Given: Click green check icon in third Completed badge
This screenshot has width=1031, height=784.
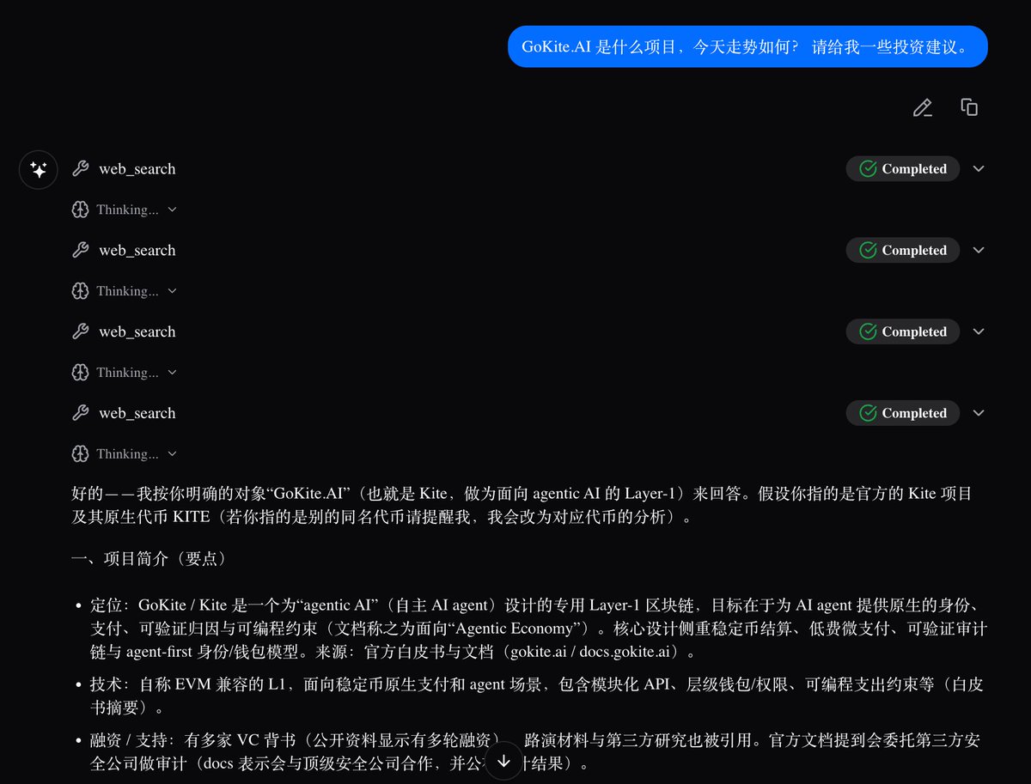Looking at the screenshot, I should tap(868, 331).
